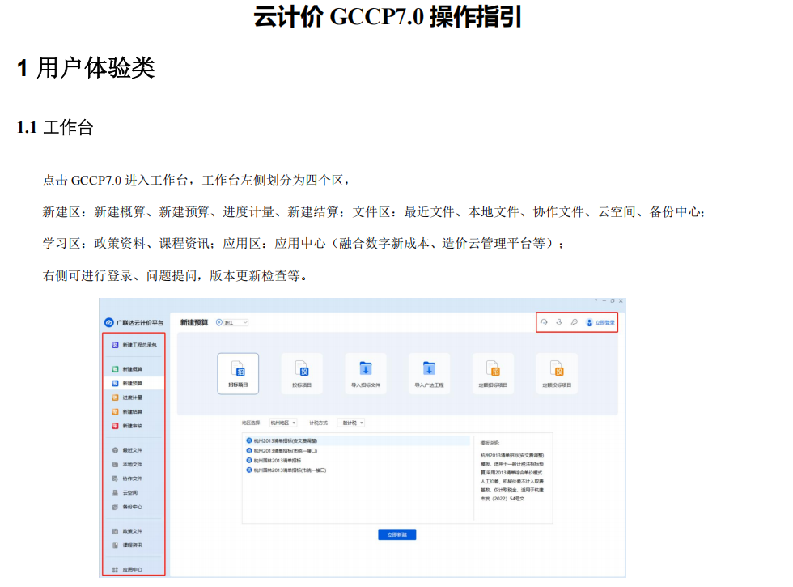Expand the 一般计税 tax method dropdown

point(350,423)
